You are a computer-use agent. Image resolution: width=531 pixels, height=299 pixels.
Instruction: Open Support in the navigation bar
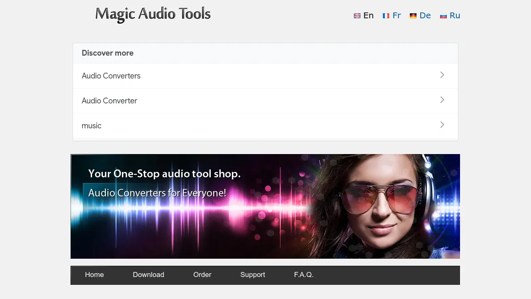253,274
